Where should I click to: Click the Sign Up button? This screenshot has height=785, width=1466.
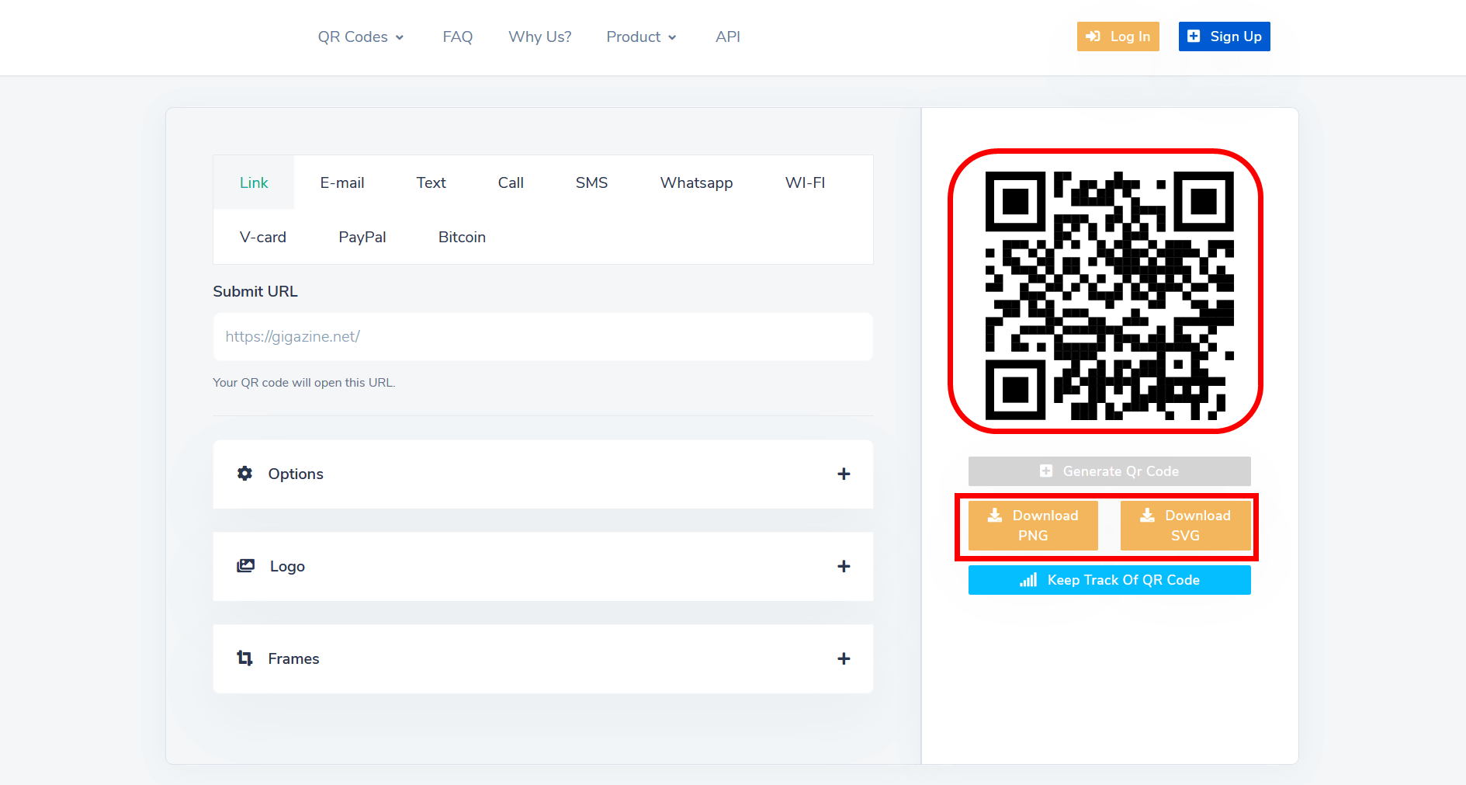pyautogui.click(x=1224, y=36)
